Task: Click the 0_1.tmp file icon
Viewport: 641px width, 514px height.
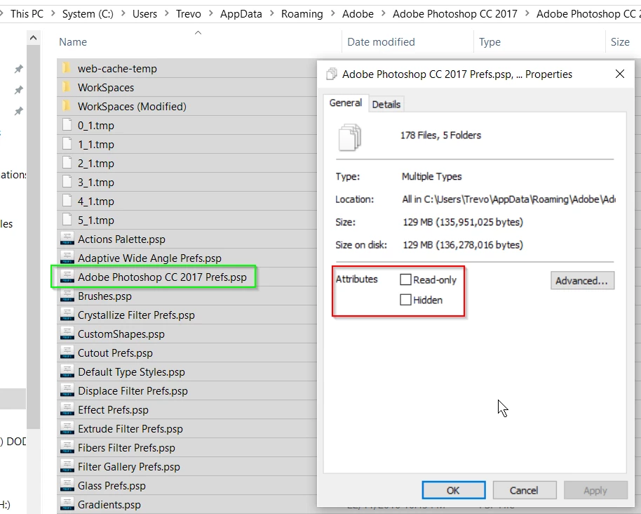Action: pos(67,124)
